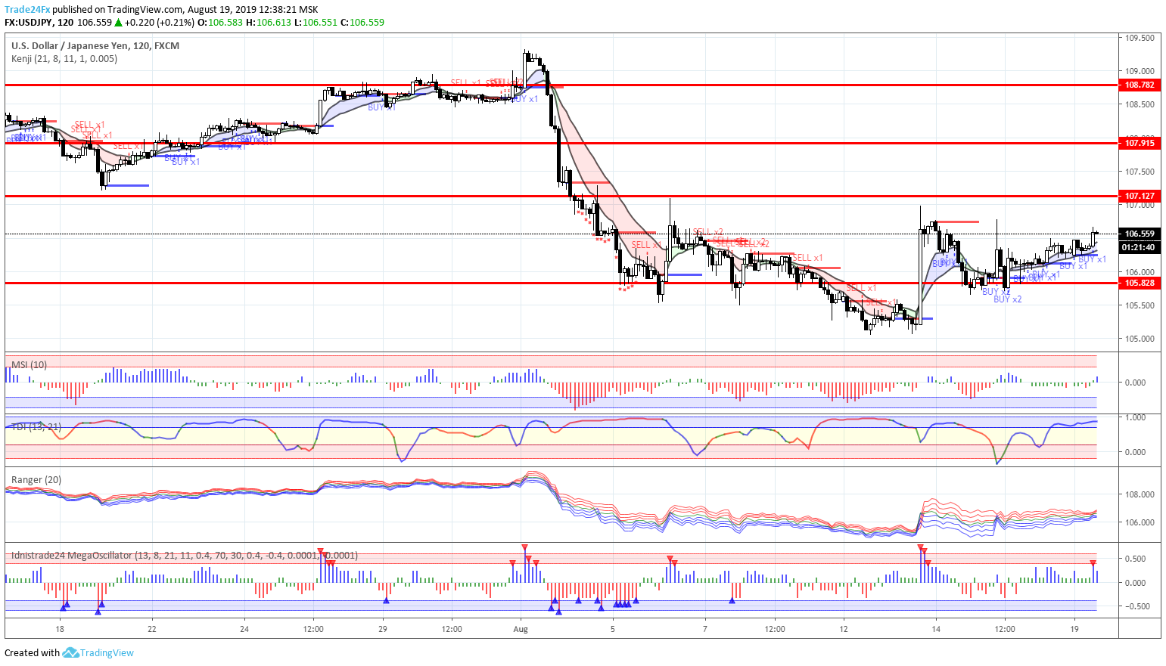Select the Kenji (21, 8, 11, 1, 0.005) indicator label
Viewport: 1166px width, 666px height.
(x=64, y=58)
